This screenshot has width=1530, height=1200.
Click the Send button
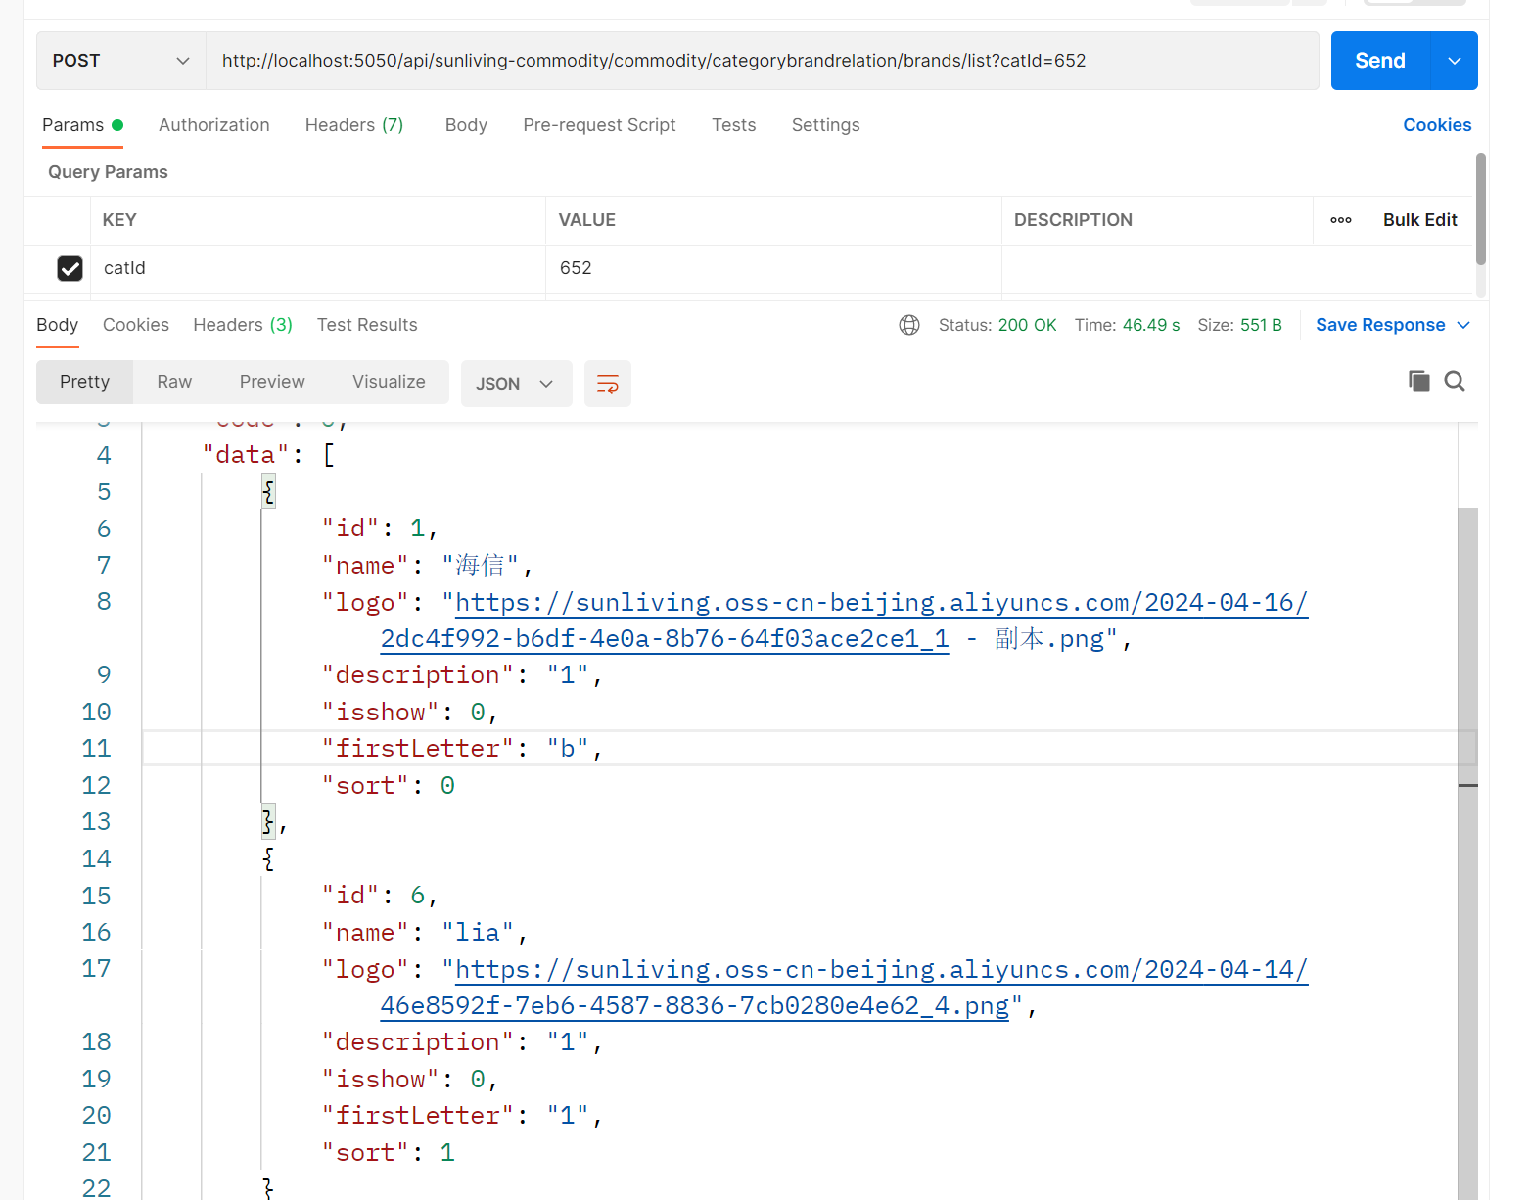click(1380, 61)
